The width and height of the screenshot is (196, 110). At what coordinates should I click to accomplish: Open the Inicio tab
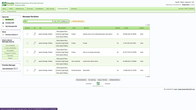(x=4, y=9)
